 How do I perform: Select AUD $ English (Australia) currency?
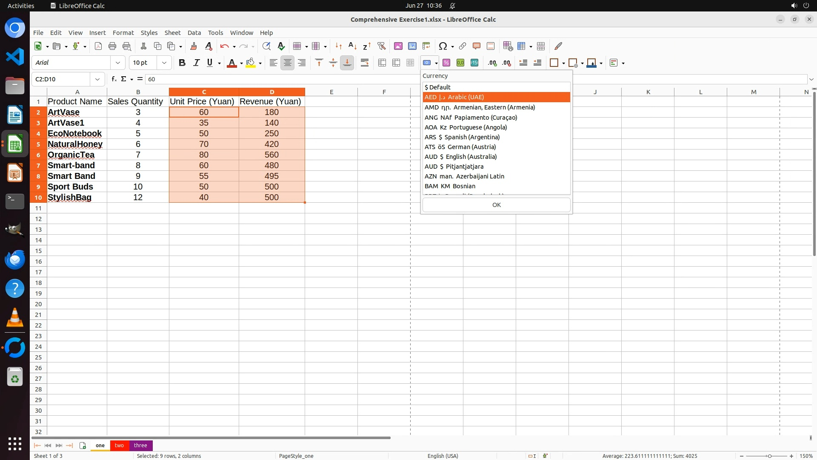click(461, 157)
